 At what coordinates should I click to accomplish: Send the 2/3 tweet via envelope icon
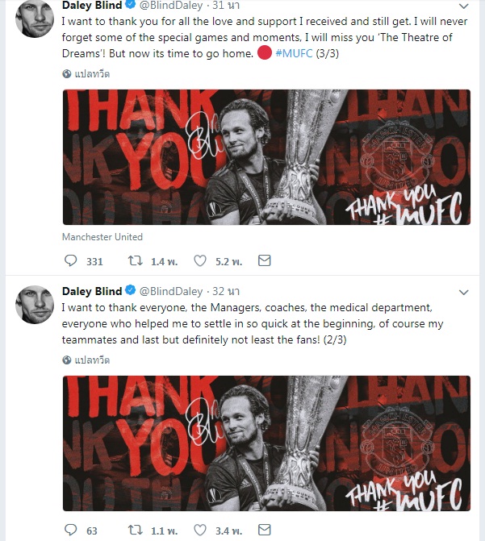click(264, 530)
